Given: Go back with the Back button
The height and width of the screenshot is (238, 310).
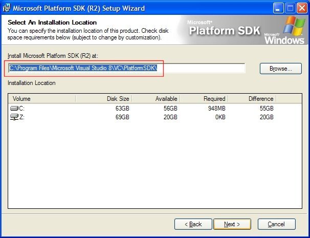Looking at the screenshot, I should [193, 224].
